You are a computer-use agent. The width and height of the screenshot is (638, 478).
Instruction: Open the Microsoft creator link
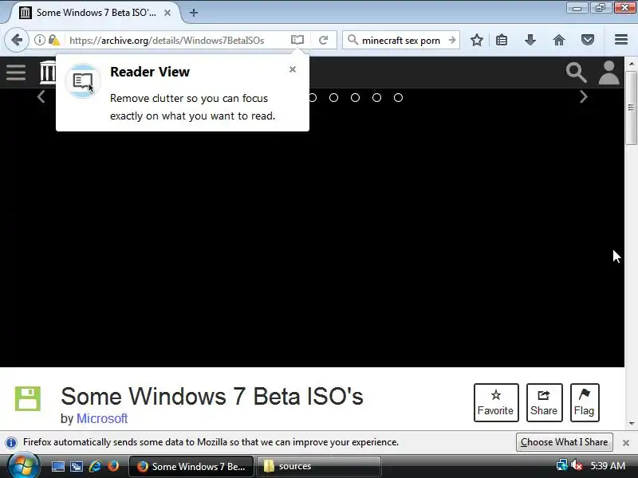coord(102,418)
